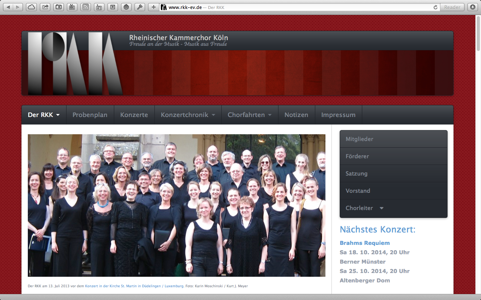Click the radio-shaped toolbar icon

99,7
